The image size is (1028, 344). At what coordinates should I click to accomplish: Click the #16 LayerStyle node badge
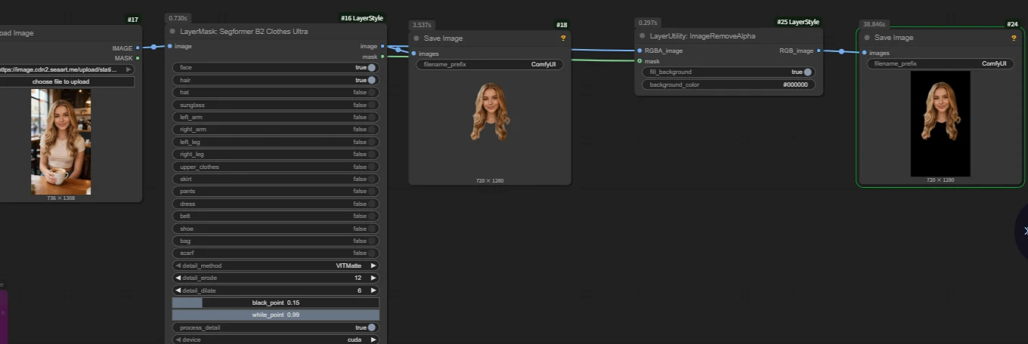[x=361, y=18]
